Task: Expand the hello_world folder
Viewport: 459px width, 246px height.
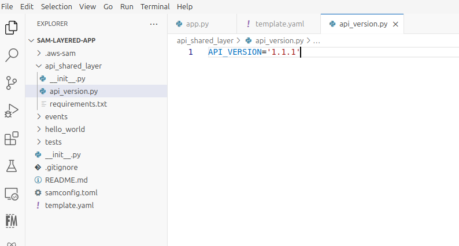Action: (97, 129)
